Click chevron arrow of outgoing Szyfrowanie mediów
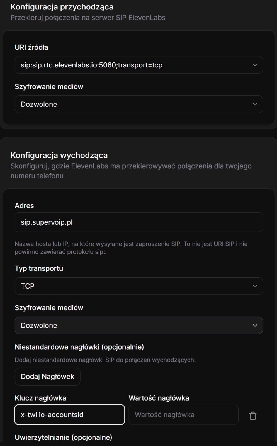Viewport: 277px width, 446px height. click(255, 326)
